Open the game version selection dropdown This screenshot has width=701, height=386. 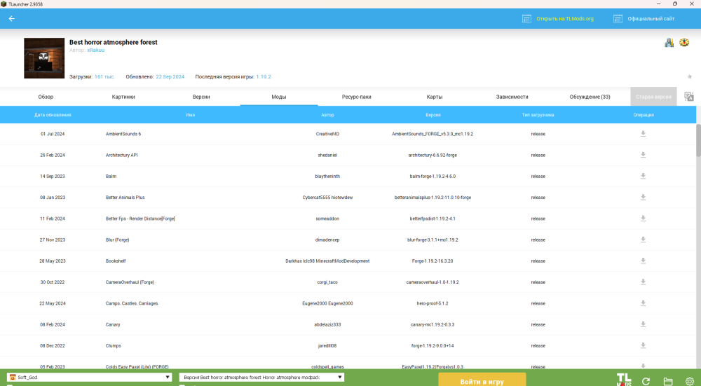(x=261, y=378)
